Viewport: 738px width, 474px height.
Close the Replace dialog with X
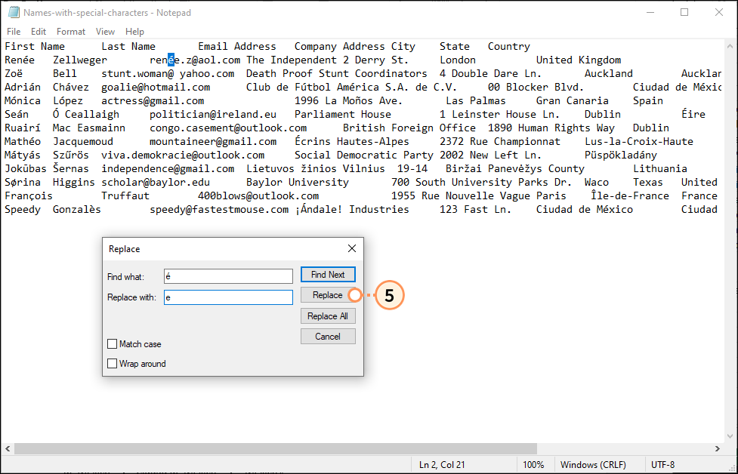(x=352, y=248)
